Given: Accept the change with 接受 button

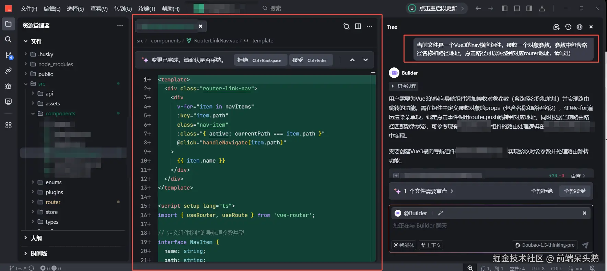Looking at the screenshot, I should tap(311, 60).
